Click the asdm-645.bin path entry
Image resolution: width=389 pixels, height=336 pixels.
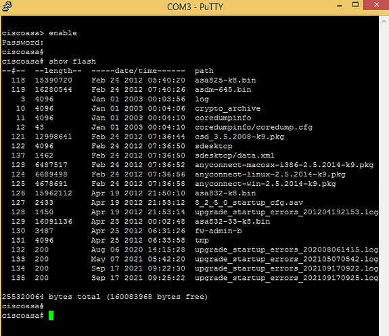click(223, 89)
